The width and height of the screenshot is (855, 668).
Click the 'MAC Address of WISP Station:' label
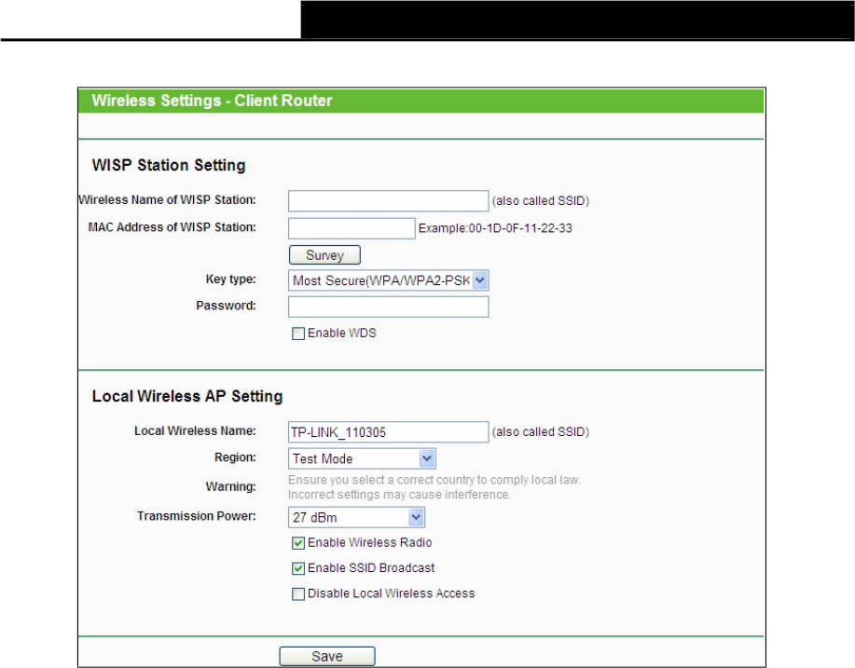172,227
